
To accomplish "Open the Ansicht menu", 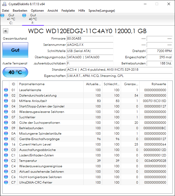I will (53, 11).
